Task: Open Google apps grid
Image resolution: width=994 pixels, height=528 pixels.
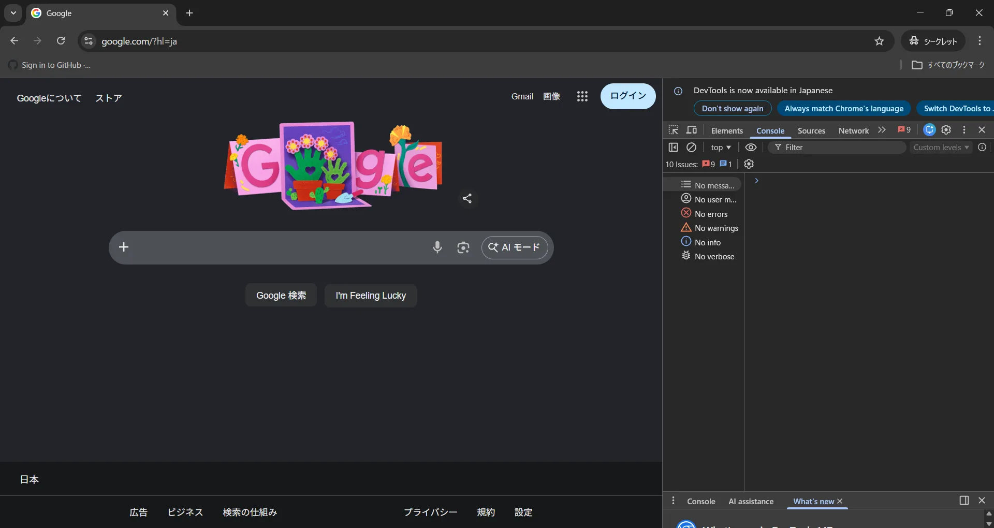Action: 582,96
